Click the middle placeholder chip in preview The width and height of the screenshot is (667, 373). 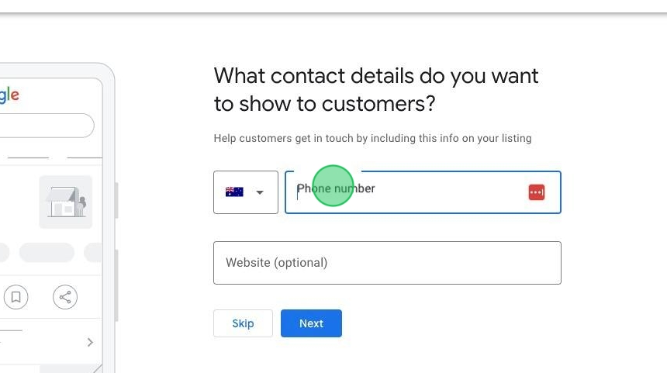point(47,253)
